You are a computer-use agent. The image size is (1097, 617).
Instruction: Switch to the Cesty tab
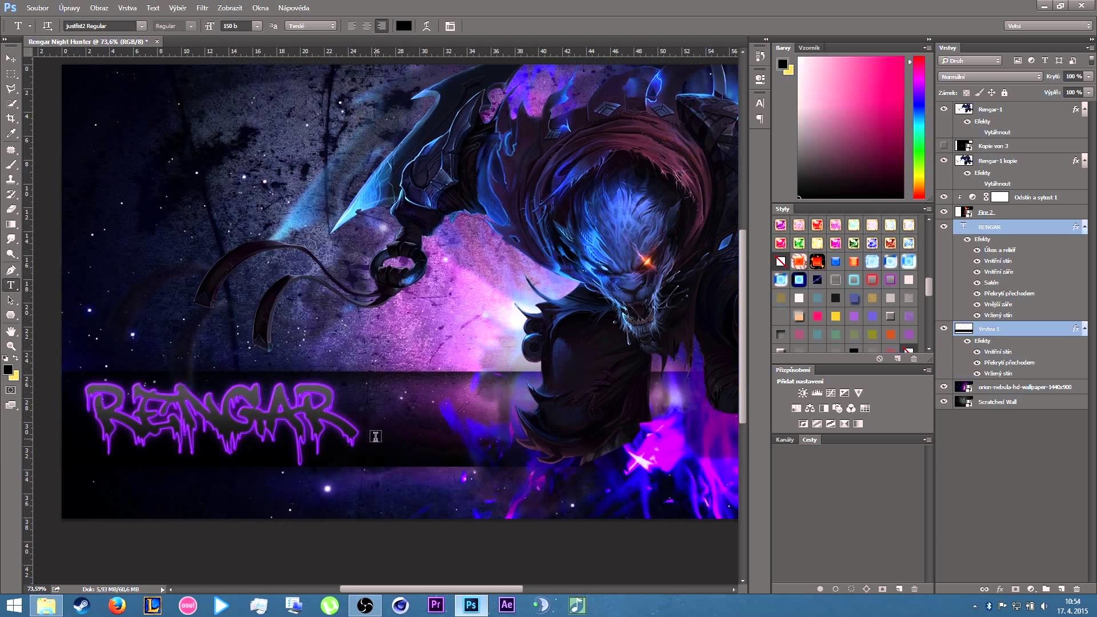click(x=810, y=440)
